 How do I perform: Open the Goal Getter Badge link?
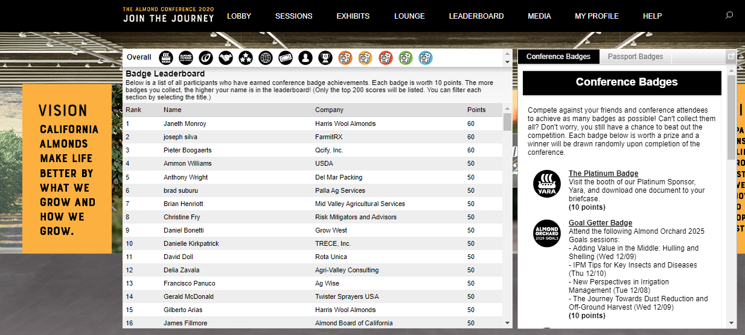point(600,223)
